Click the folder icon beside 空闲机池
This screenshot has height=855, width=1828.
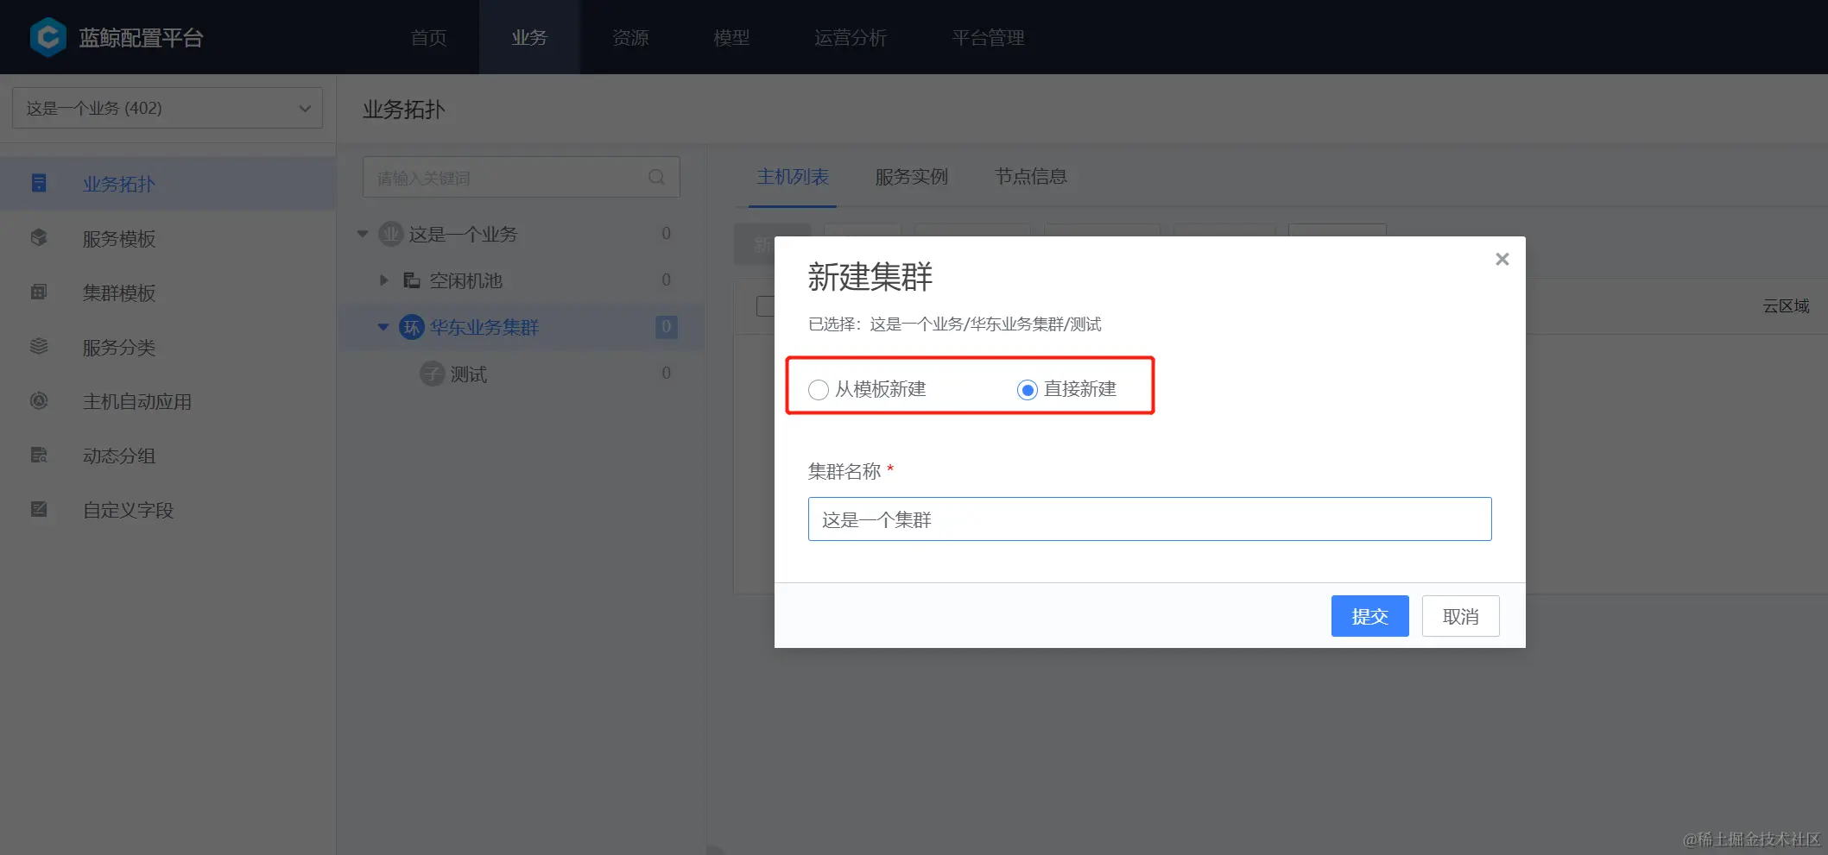[x=412, y=280]
